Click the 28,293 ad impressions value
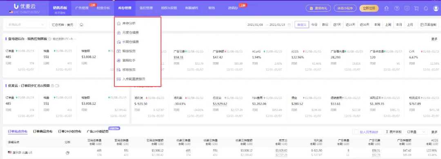441x159 pixels. 336,57
